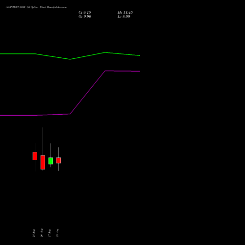The height and width of the screenshot is (245, 245).
Task: Select the open value 'O: 9.90'
Action: (85, 17)
